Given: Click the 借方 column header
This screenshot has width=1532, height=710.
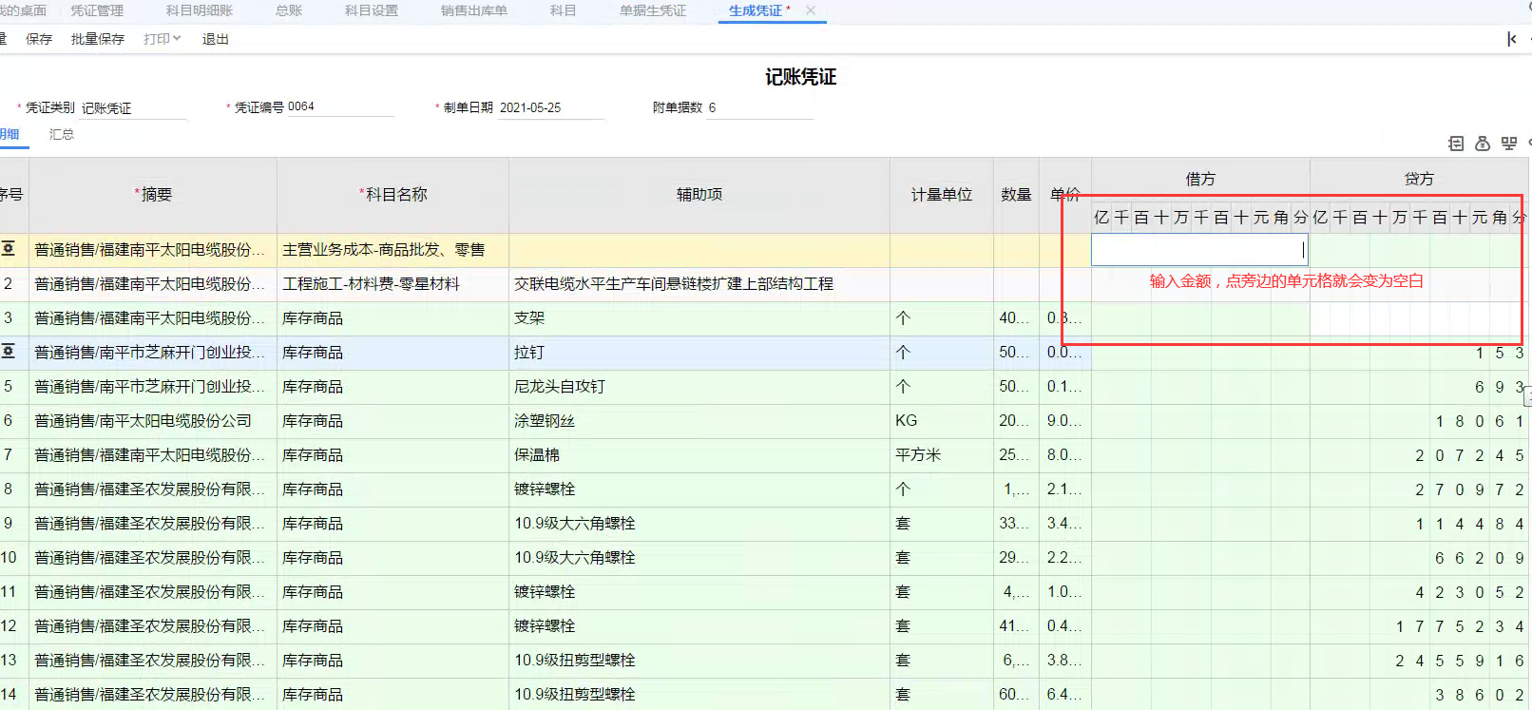Looking at the screenshot, I should (1200, 179).
